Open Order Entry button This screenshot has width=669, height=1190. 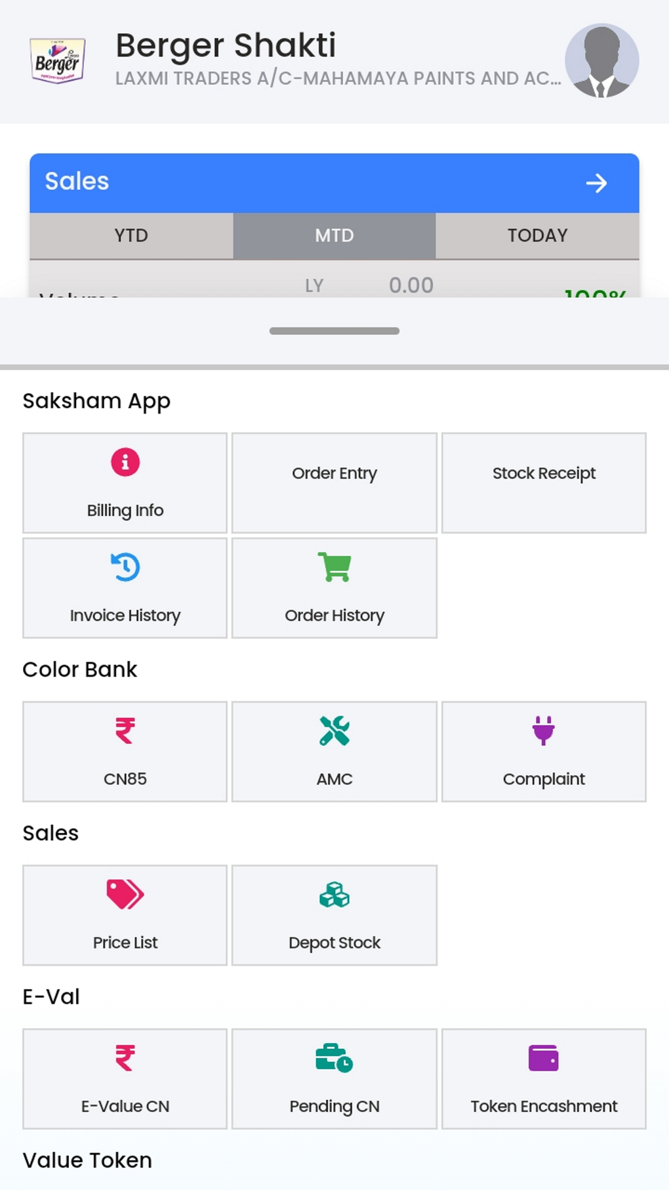[x=334, y=482]
